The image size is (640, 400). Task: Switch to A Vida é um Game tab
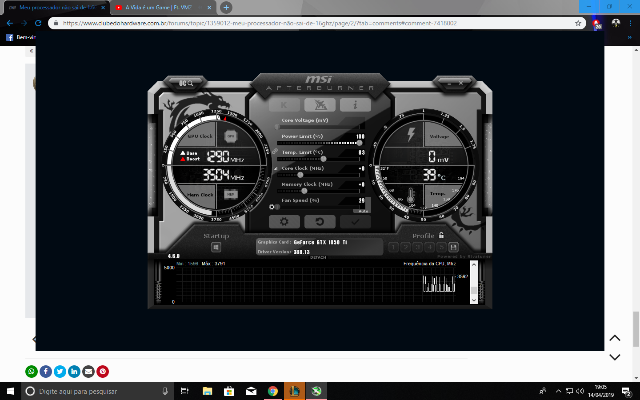coord(159,8)
